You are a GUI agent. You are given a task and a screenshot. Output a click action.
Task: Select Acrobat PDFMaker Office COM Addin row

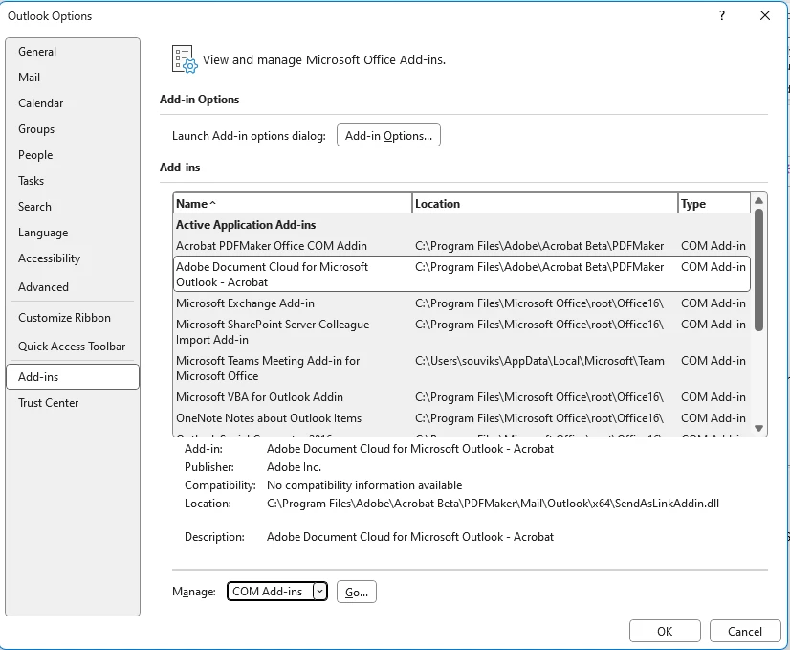tap(462, 246)
